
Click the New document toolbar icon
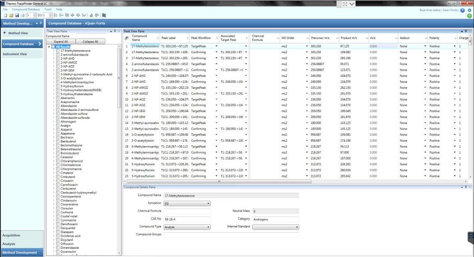pos(5,15)
